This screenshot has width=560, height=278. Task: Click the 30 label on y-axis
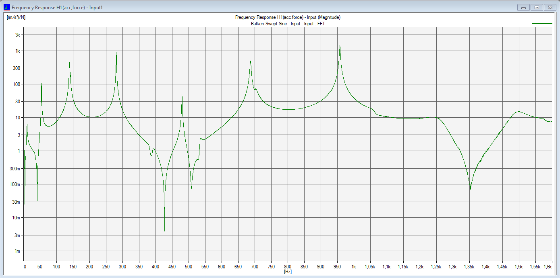tap(17, 102)
